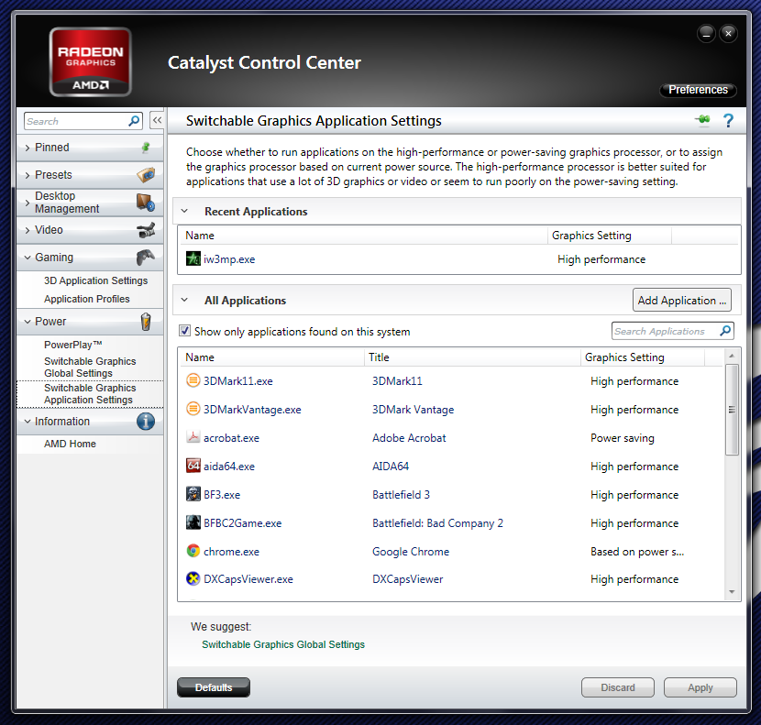Screen dimensions: 761x725
Task: Click Add Application button
Action: tap(682, 301)
